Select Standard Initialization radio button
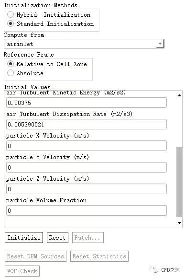The height and width of the screenshot is (278, 185). coord(11,23)
